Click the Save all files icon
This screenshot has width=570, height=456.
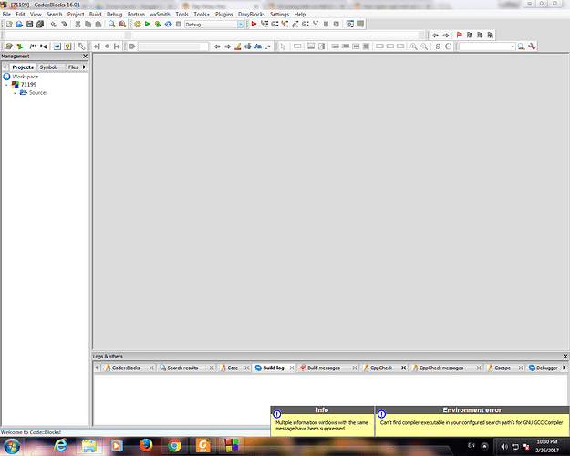[40, 24]
